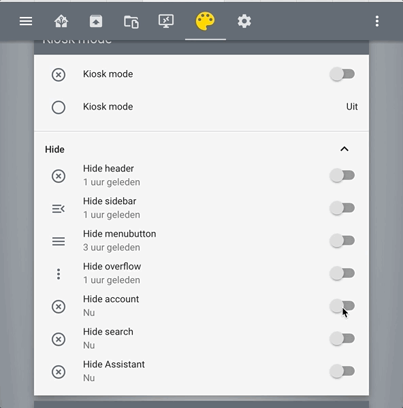The image size is (403, 408).
Task: Click the 'Hide' section heading
Action: (x=54, y=150)
